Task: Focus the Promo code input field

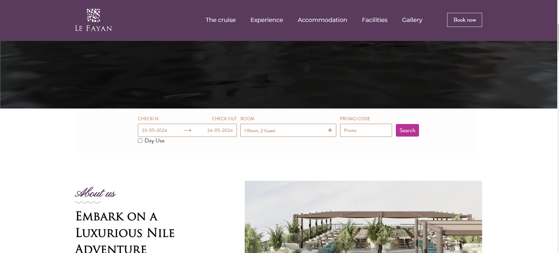Action: (366, 130)
